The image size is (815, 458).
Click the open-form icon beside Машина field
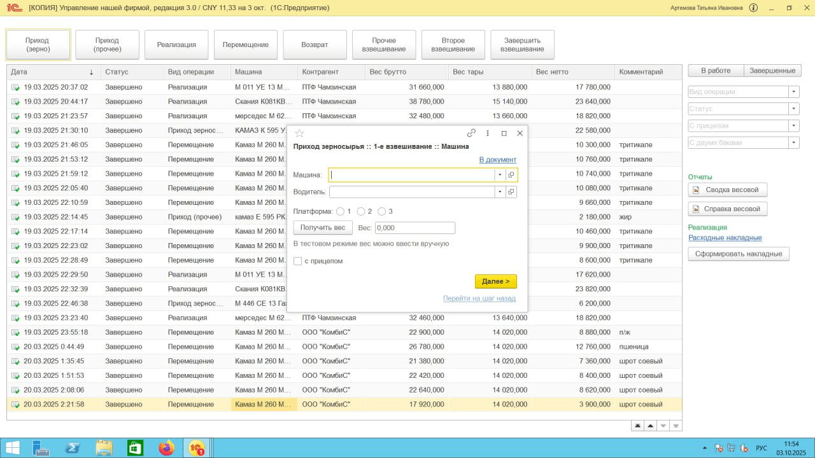[511, 175]
